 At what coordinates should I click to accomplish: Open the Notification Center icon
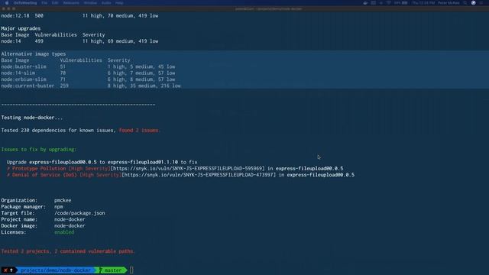481,3
